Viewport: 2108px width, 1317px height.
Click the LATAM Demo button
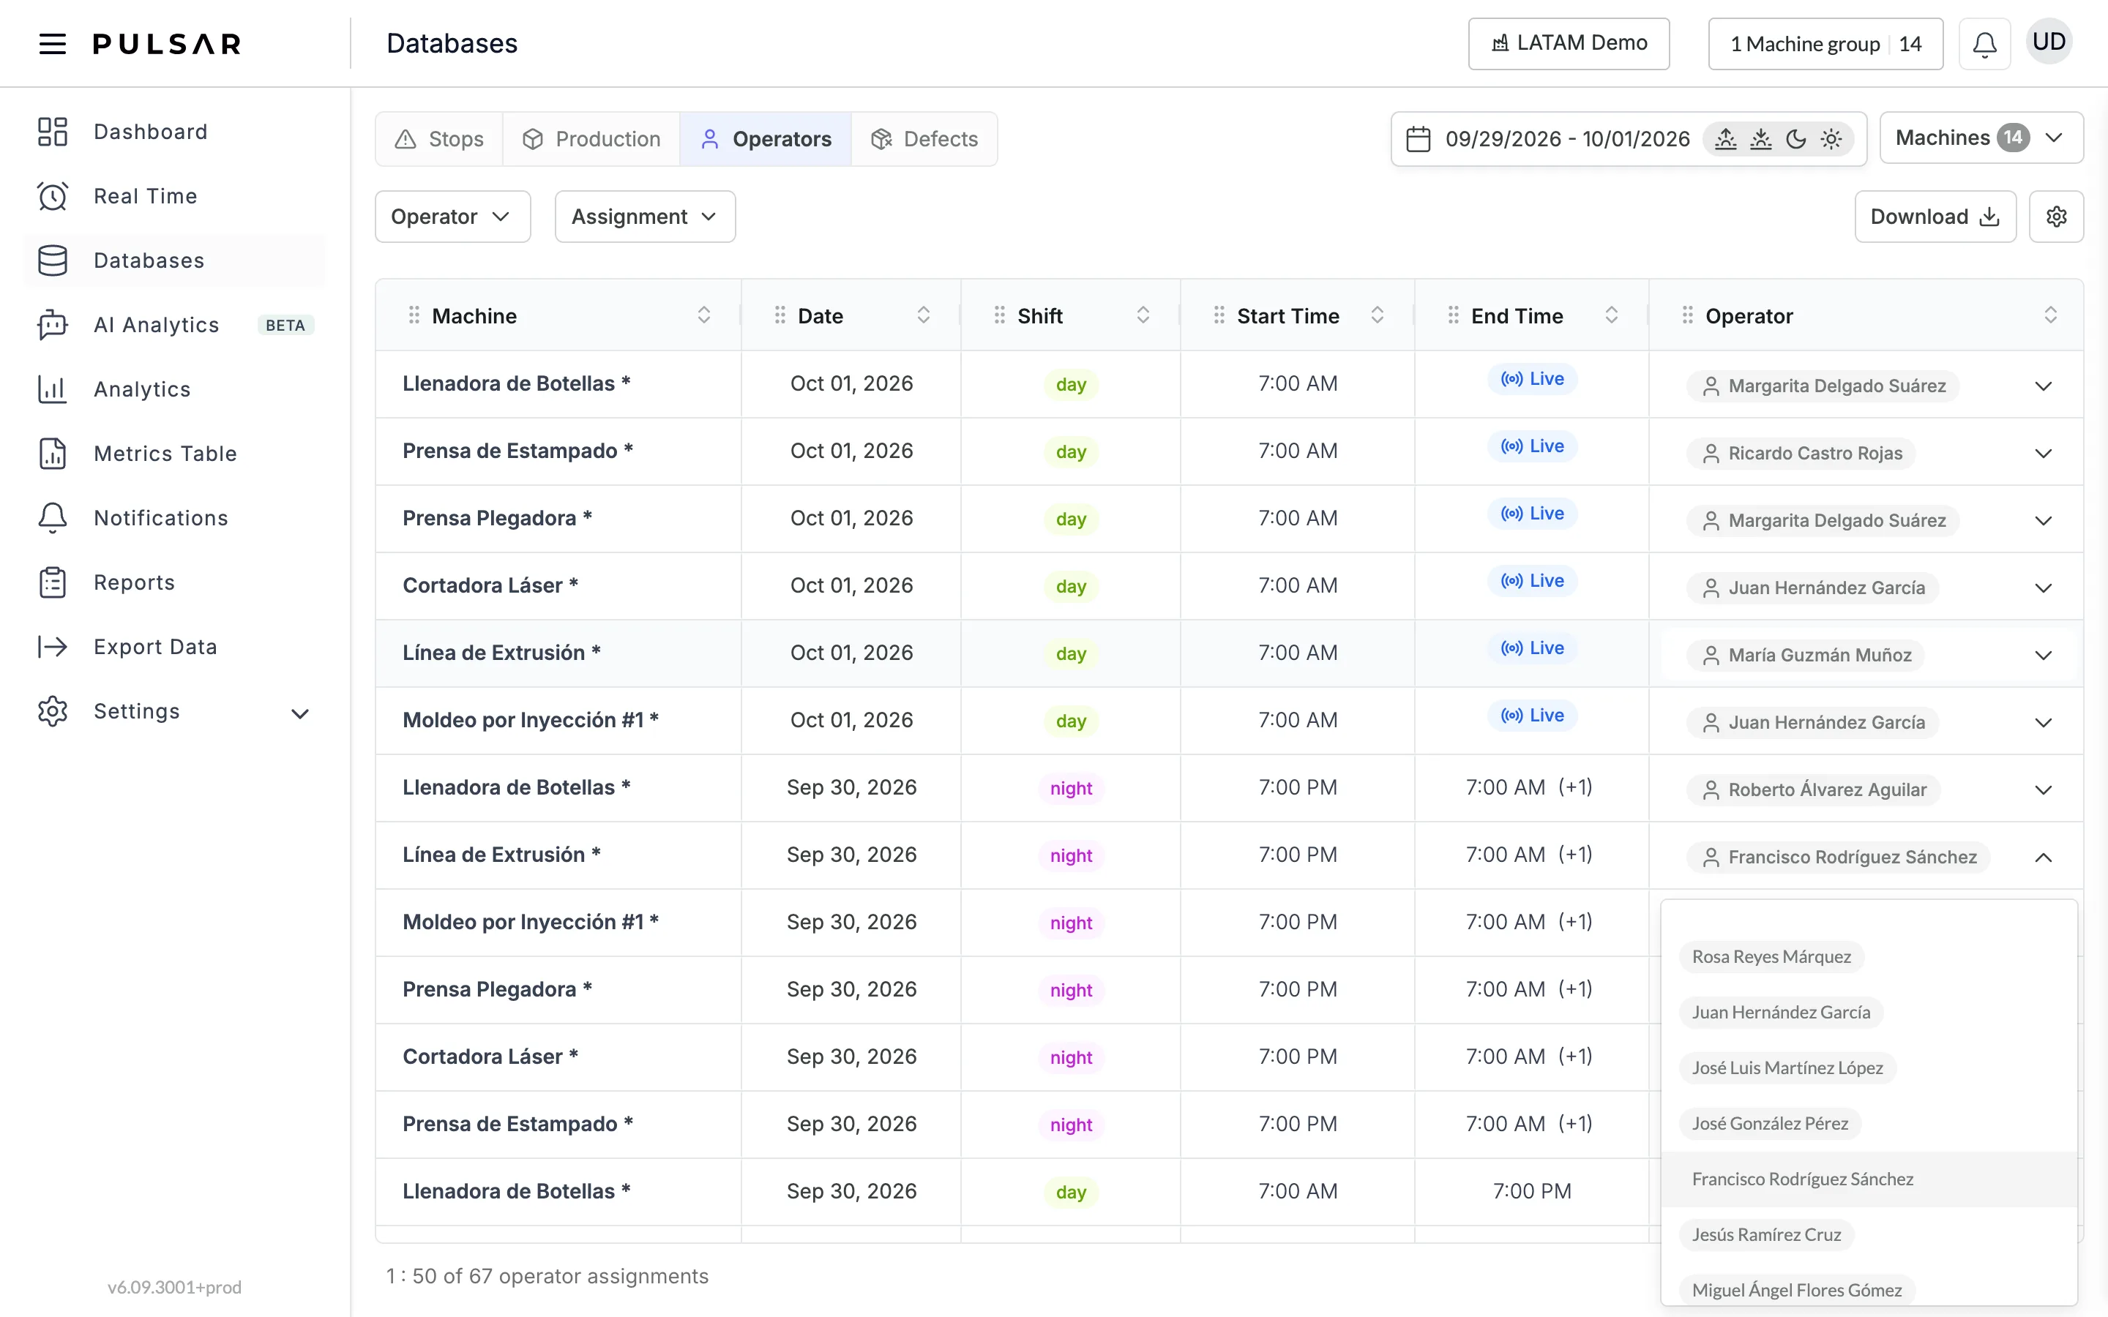(1568, 44)
